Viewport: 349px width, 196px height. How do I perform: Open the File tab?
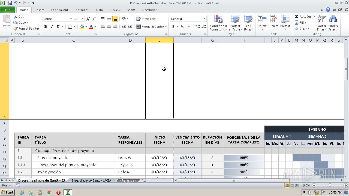pyautogui.click(x=8, y=10)
